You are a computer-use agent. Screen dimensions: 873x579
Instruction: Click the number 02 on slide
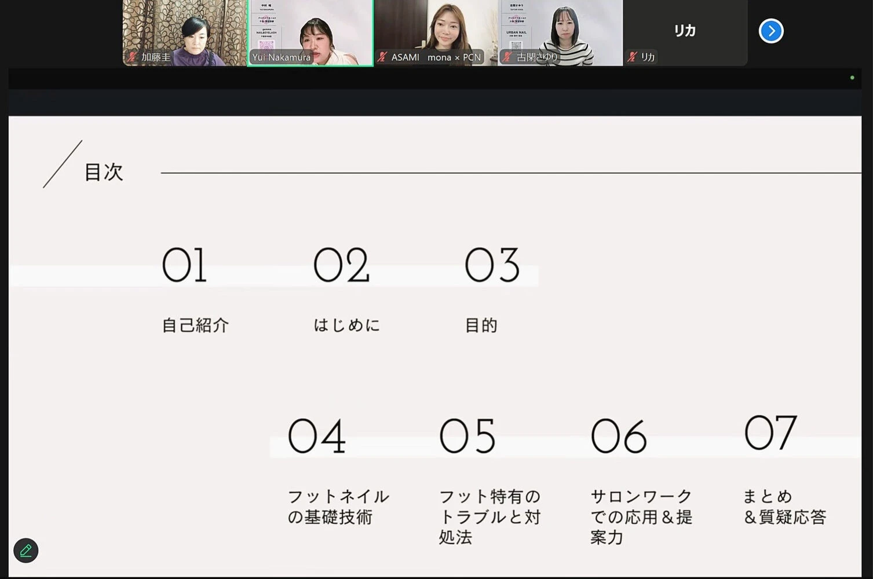[341, 265]
